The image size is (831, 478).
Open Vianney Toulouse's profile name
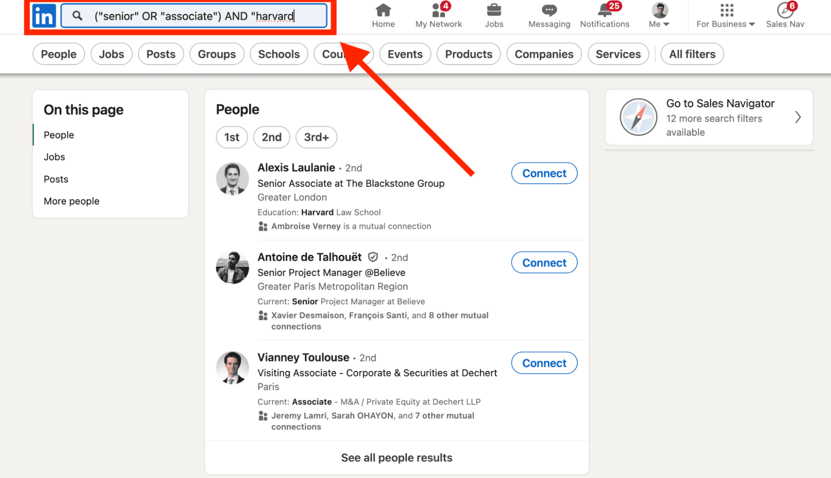click(303, 357)
